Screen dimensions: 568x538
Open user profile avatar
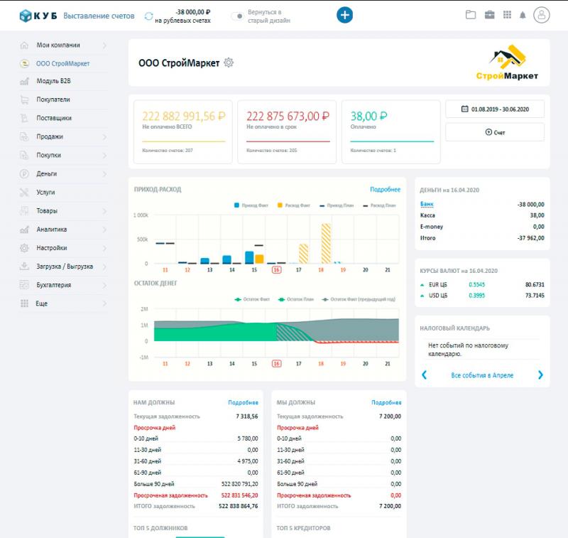(542, 14)
